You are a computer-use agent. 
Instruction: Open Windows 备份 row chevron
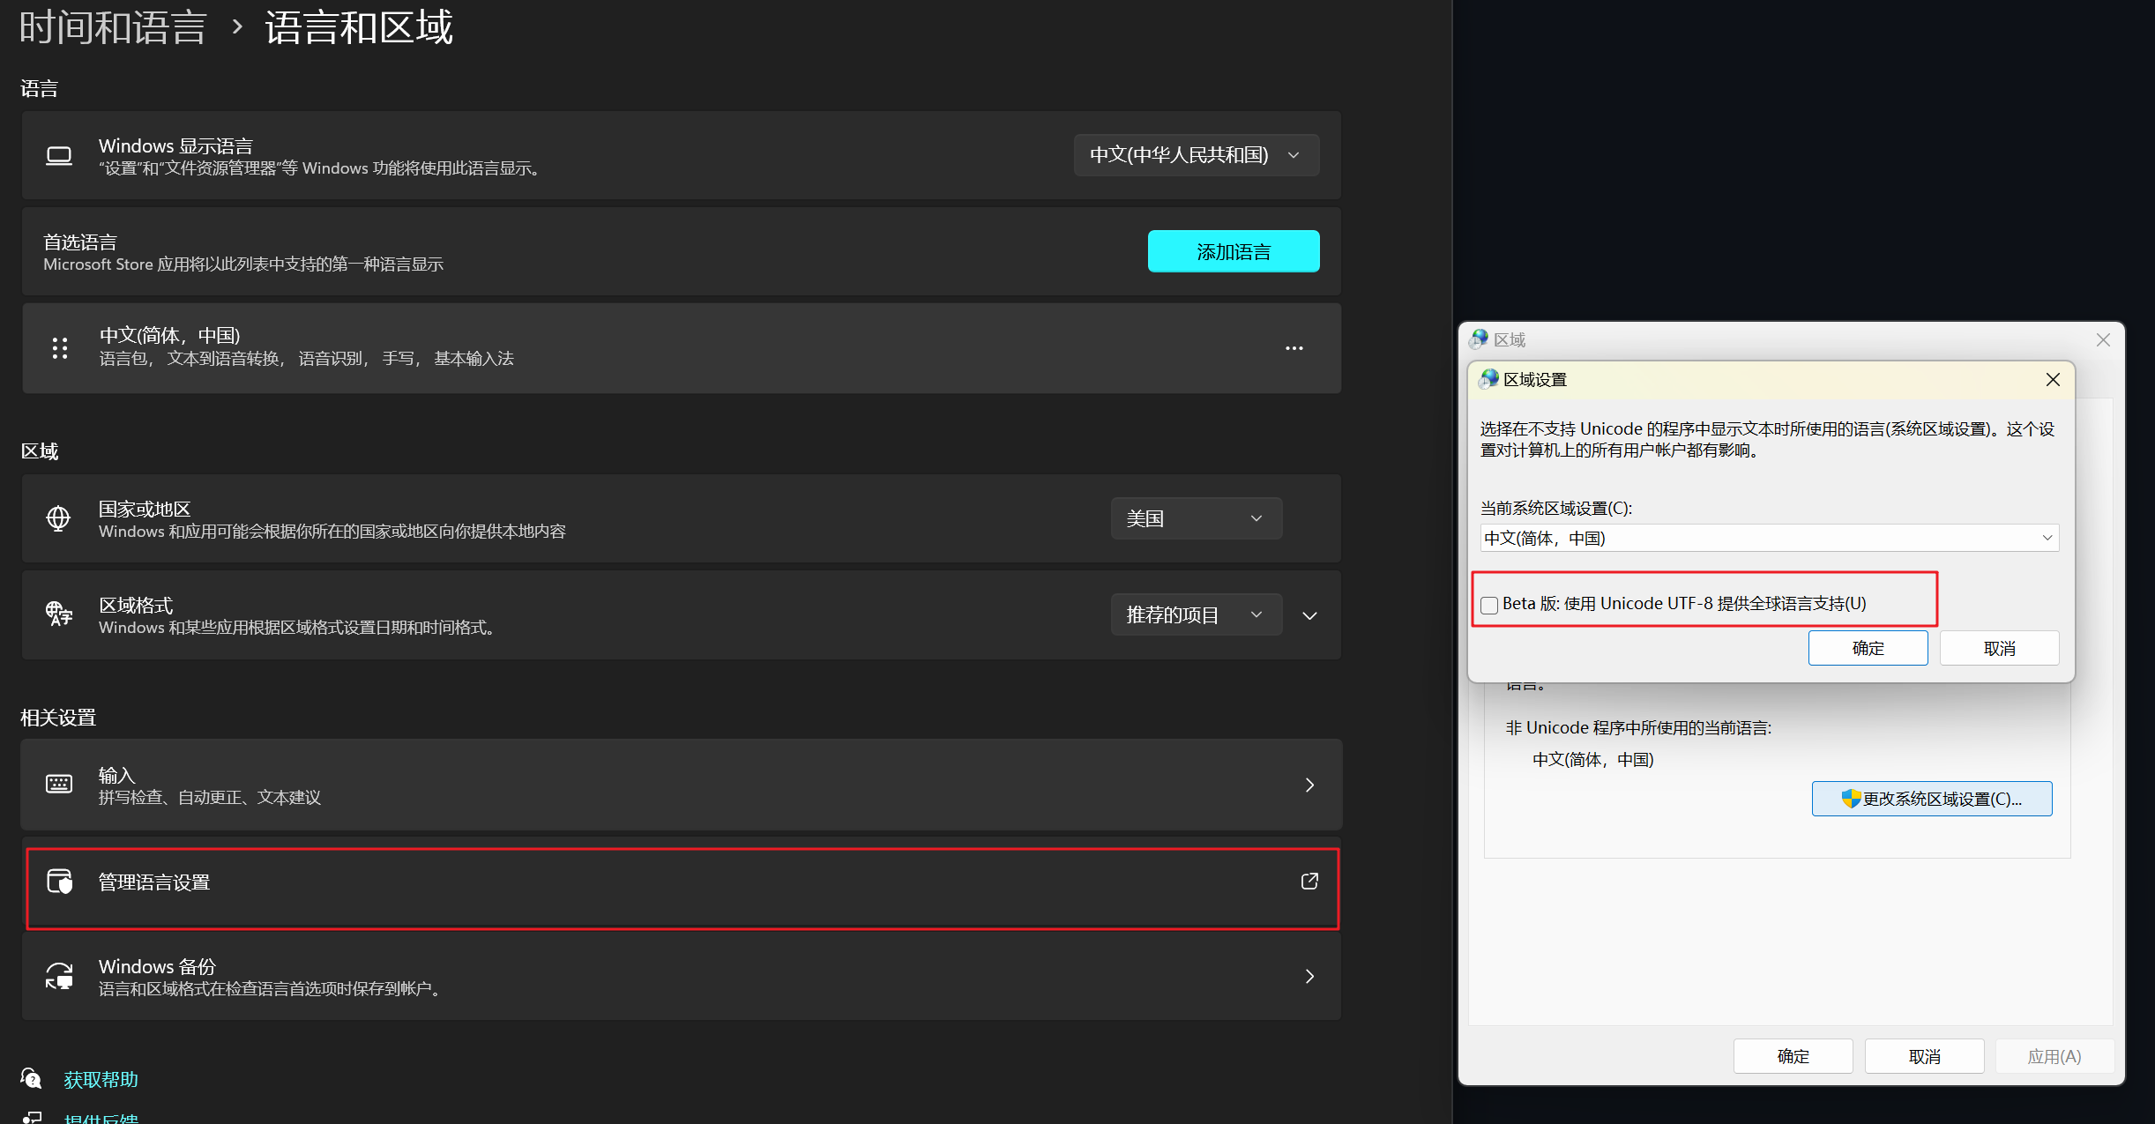(1309, 976)
